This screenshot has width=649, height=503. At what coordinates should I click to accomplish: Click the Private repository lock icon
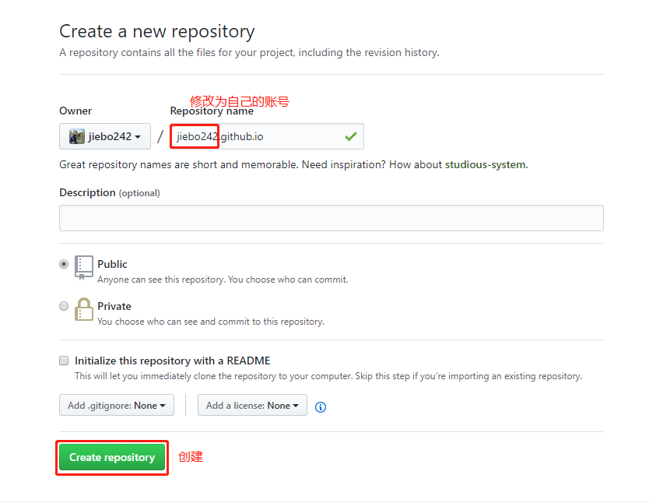83,309
